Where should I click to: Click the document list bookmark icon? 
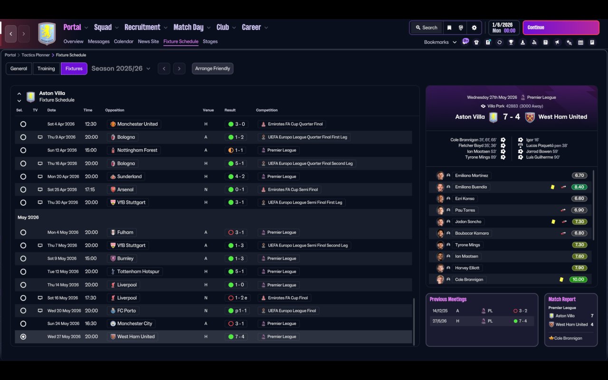[x=546, y=42]
